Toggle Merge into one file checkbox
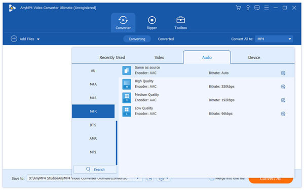 pyautogui.click(x=212, y=178)
